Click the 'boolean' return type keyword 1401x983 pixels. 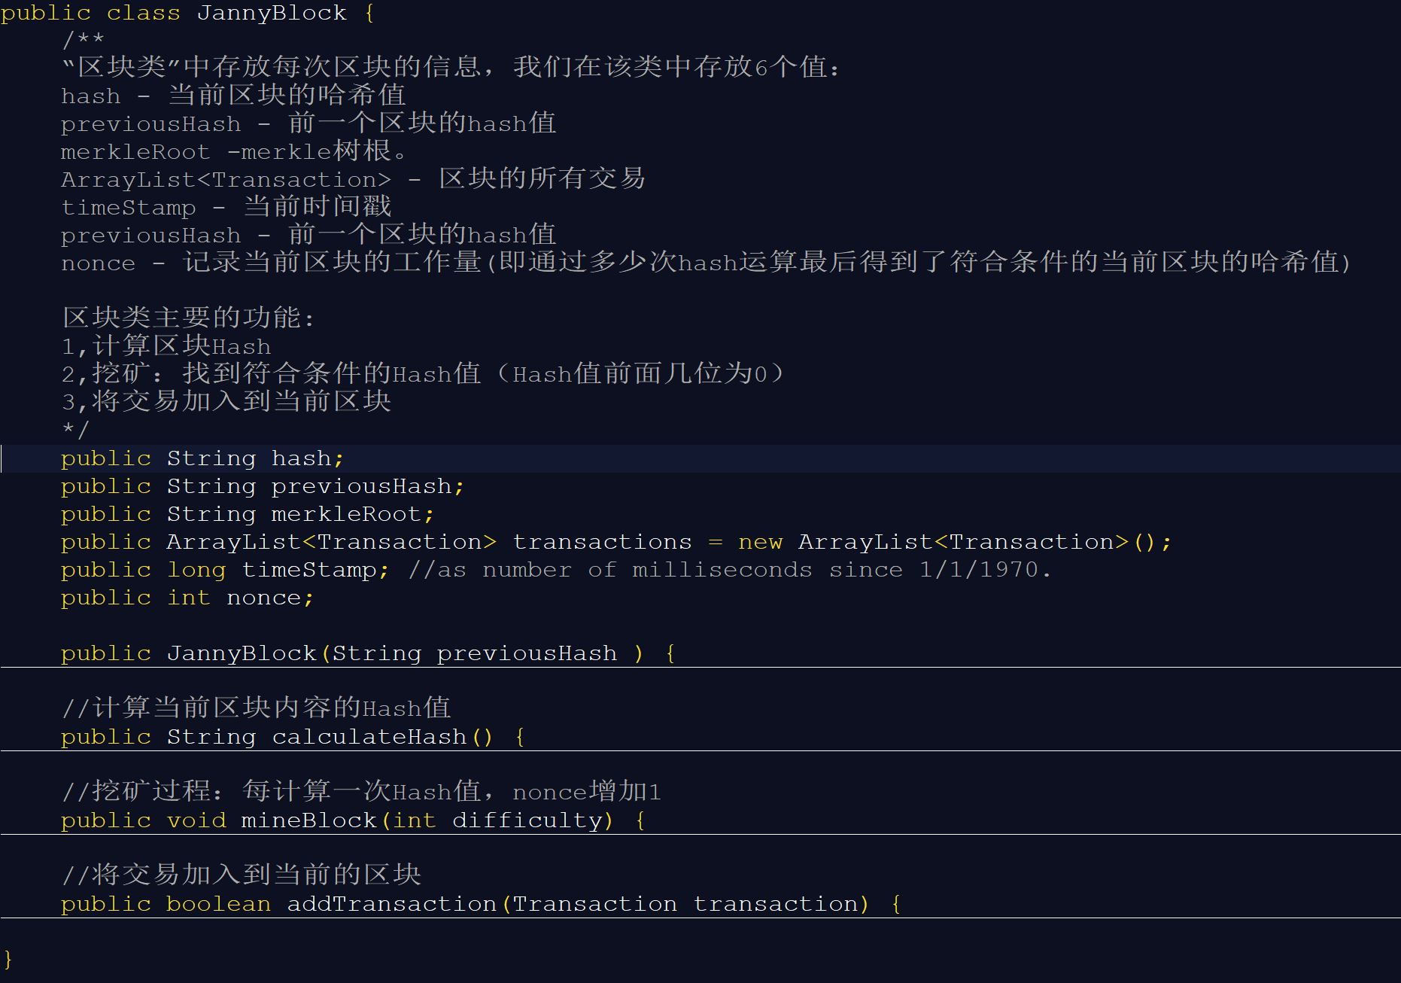[x=219, y=904]
